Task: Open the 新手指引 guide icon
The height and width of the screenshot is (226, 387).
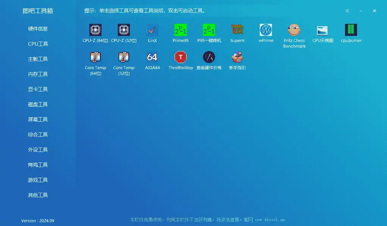Action: [237, 57]
